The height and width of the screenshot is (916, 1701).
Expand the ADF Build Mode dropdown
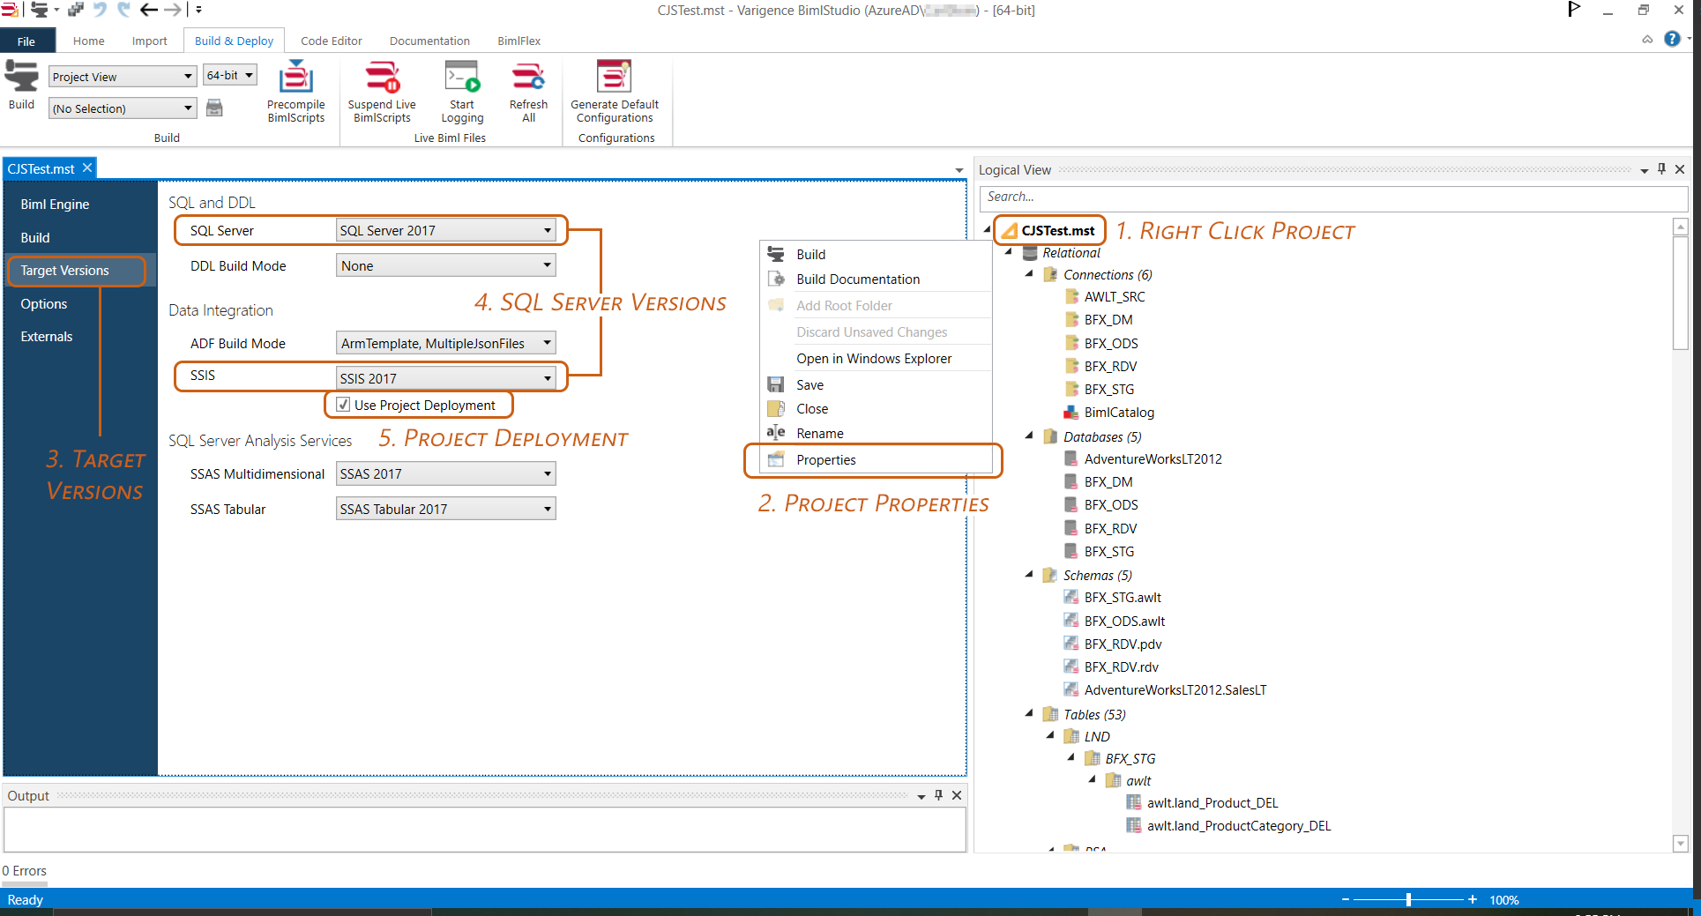click(x=446, y=343)
